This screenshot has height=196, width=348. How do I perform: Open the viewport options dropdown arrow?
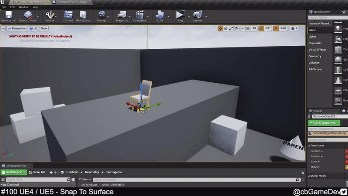(3, 28)
